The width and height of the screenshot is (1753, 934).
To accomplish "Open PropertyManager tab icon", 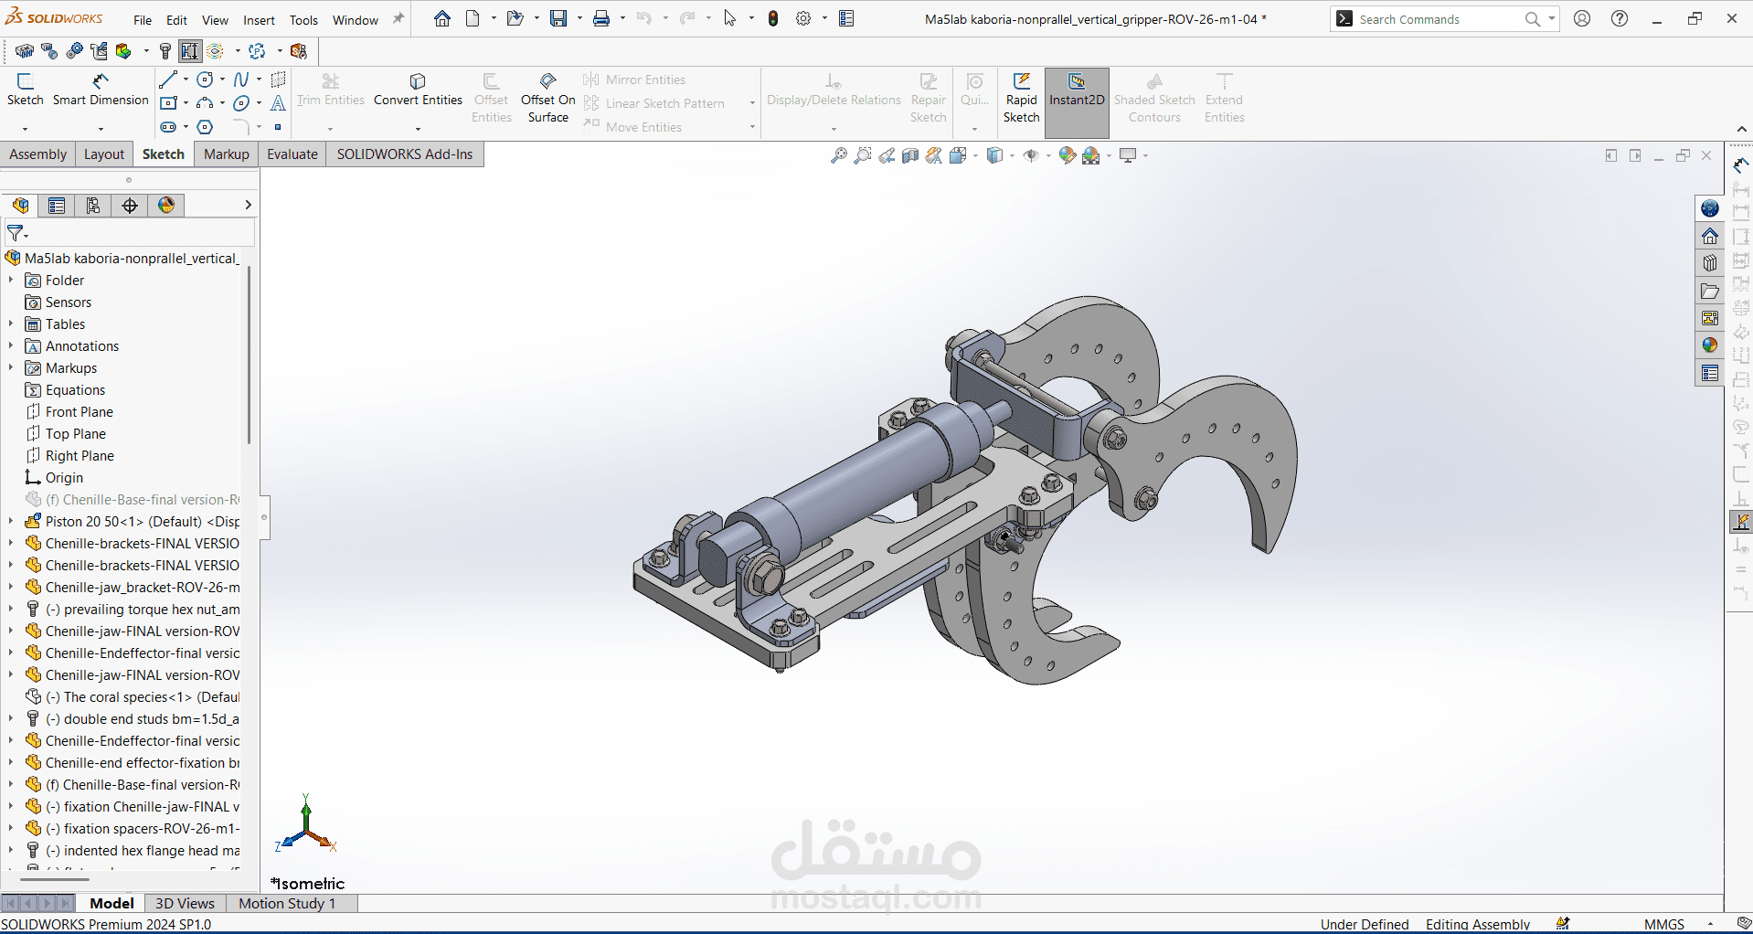I will pyautogui.click(x=57, y=206).
